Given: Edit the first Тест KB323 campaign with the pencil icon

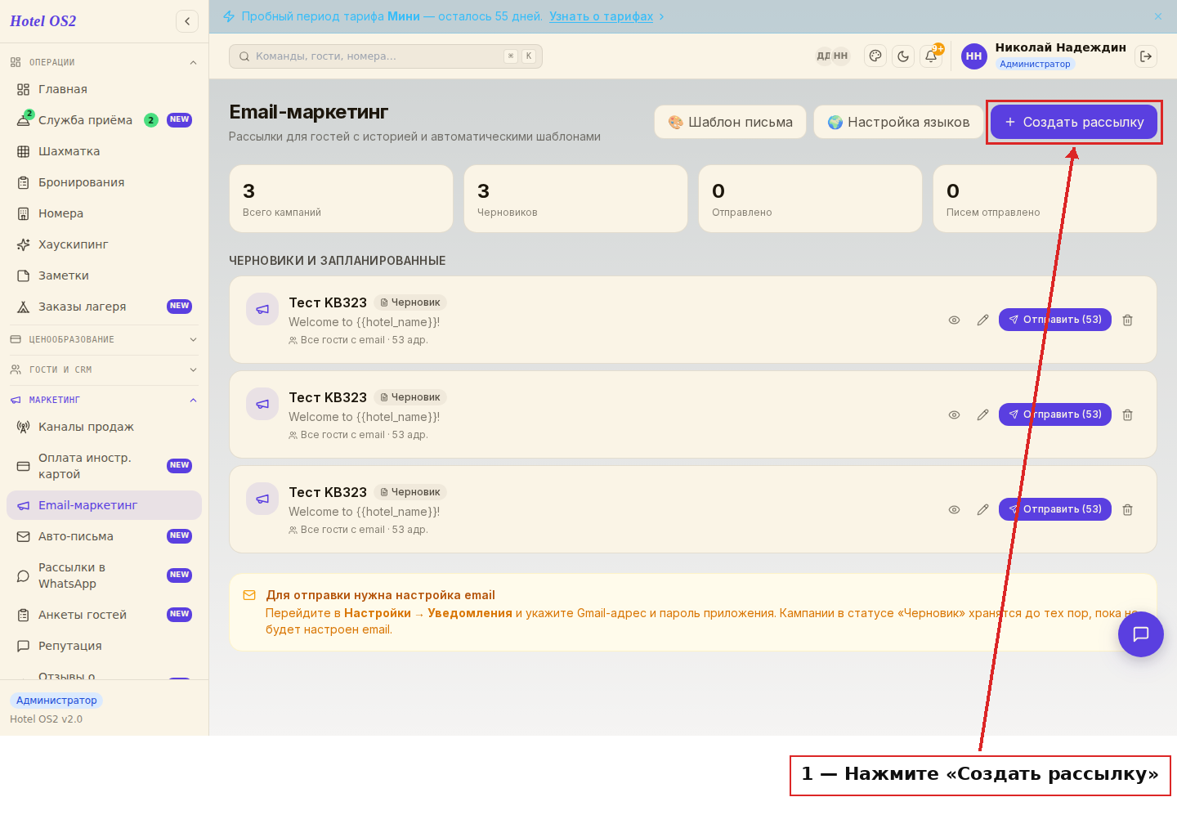Looking at the screenshot, I should [x=982, y=320].
